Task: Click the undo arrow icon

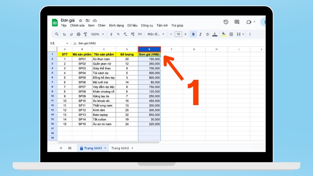Action: (64, 34)
